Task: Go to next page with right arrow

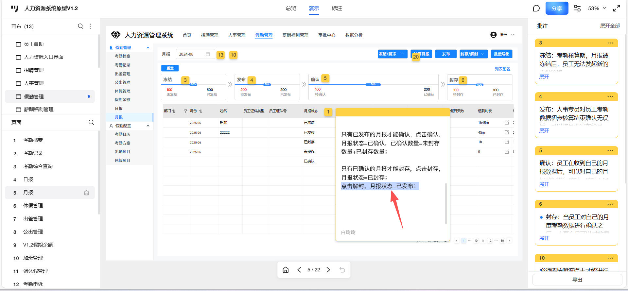Action: tap(328, 270)
